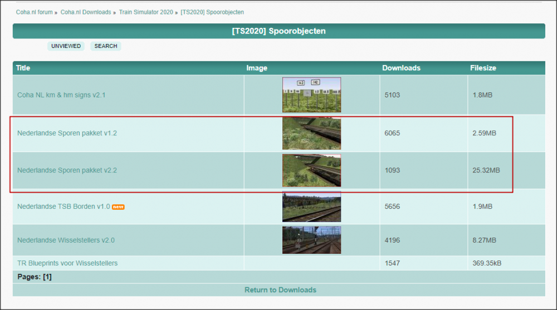Image resolution: width=557 pixels, height=310 pixels.
Task: Sort table by Downloads column header
Action: [x=401, y=68]
